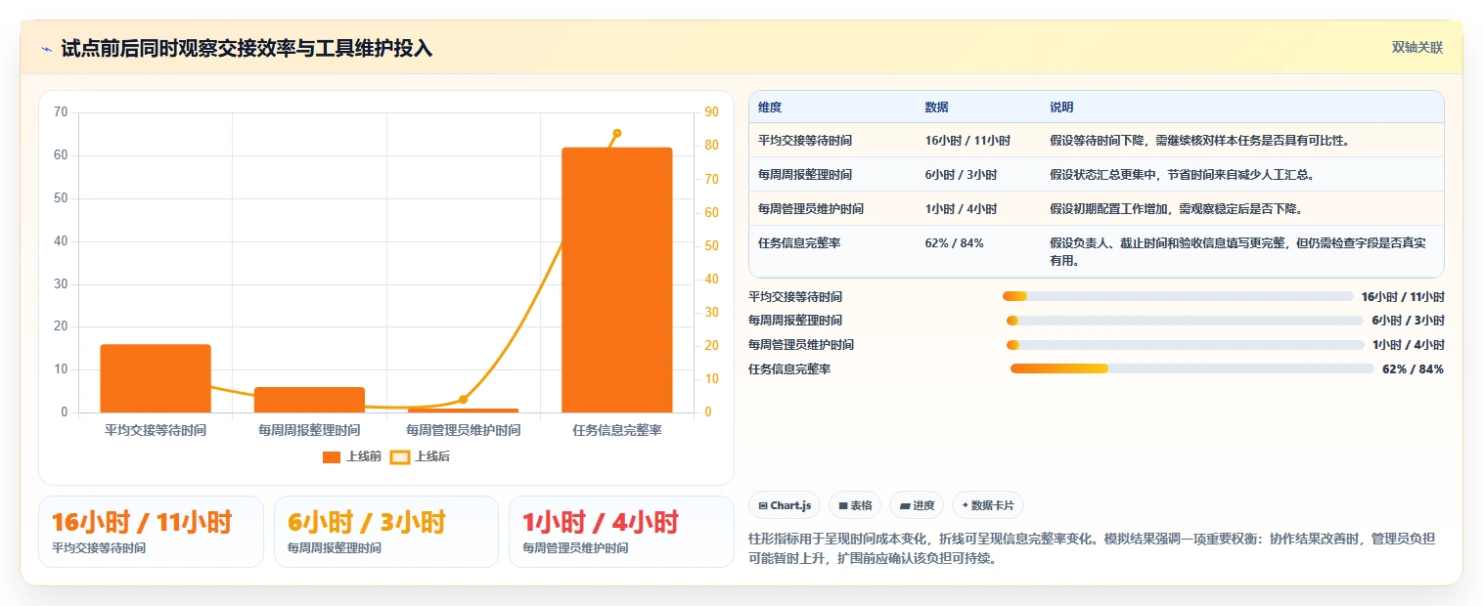The width and height of the screenshot is (1483, 606).
Task: Click the 每周周报整理时间 x-axis label
Action: coord(309,430)
